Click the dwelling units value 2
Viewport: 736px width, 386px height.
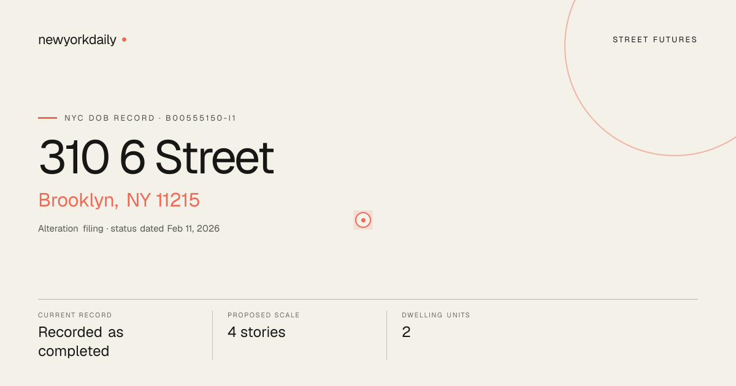coord(406,332)
